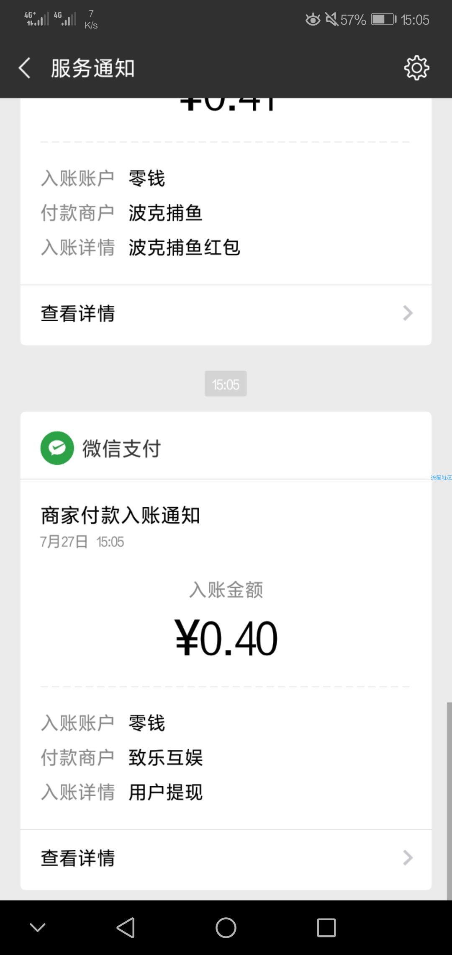The image size is (452, 955).
Task: Tap the ¥0.40 amount
Action: pos(226,638)
